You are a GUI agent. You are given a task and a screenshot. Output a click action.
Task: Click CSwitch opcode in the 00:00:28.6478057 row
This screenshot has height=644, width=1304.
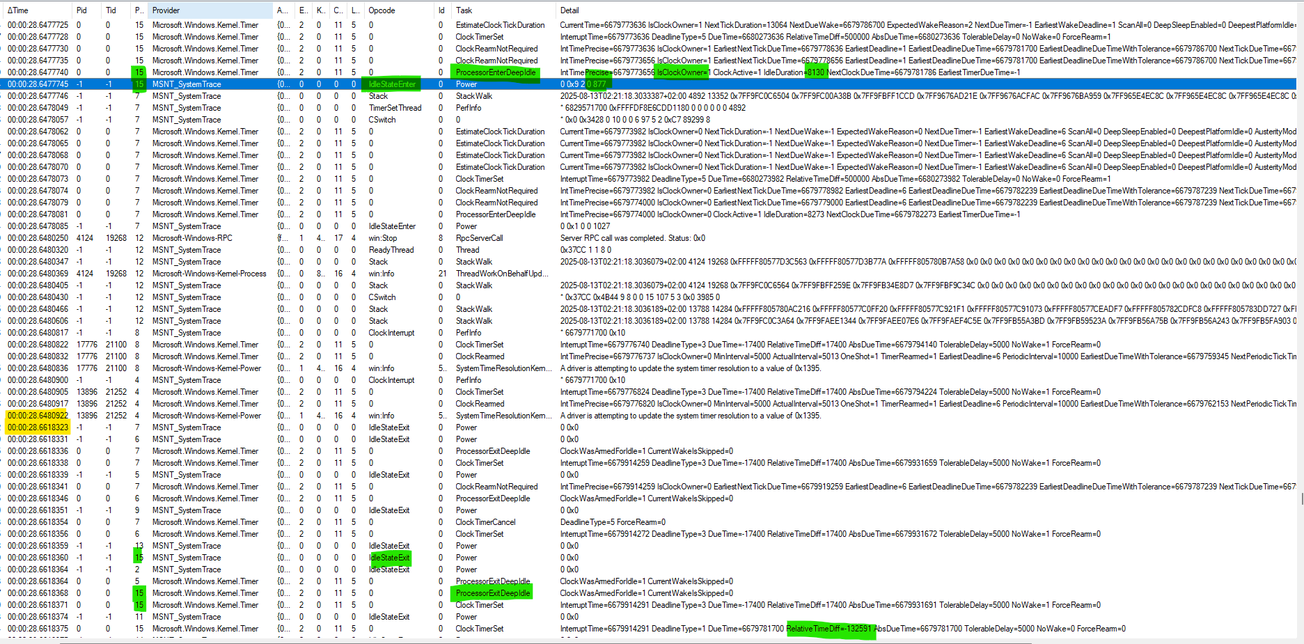382,120
